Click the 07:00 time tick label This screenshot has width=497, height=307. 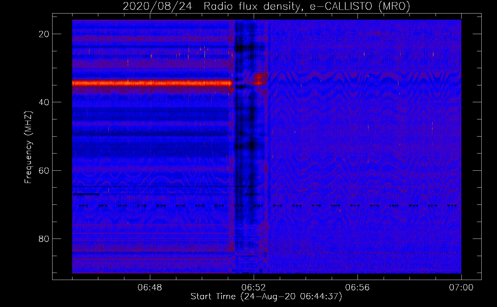(x=461, y=288)
